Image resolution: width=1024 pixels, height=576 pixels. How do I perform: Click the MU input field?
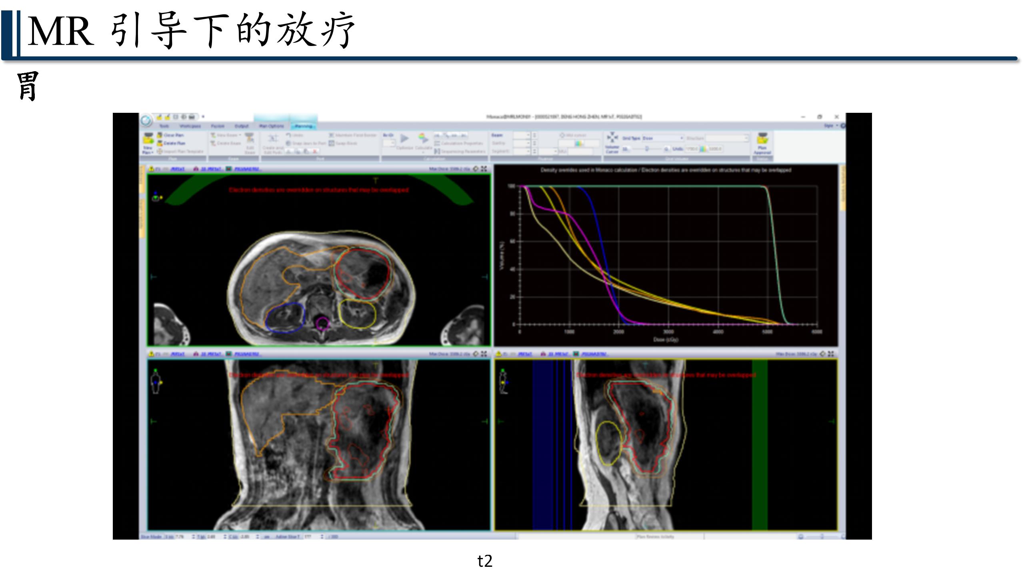pyautogui.click(x=580, y=151)
